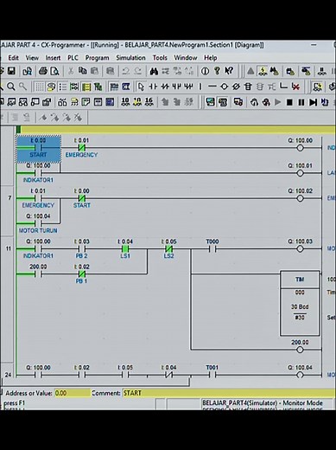336x450 pixels.
Task: Select the LS1 contact I:0.04
Action: coord(125,248)
